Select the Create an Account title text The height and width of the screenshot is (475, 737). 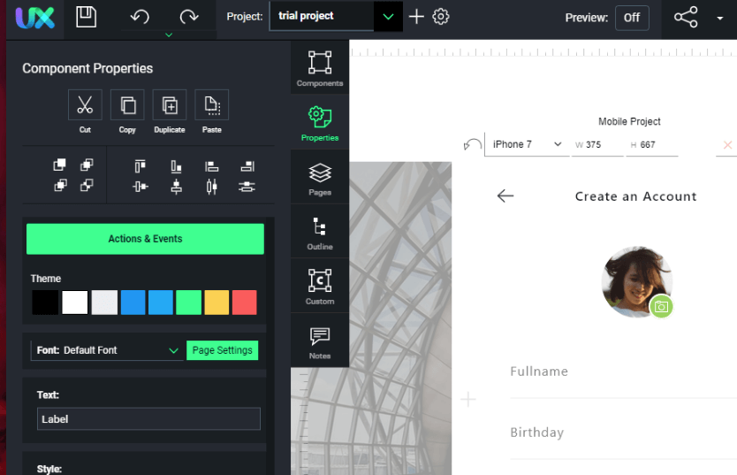click(635, 196)
